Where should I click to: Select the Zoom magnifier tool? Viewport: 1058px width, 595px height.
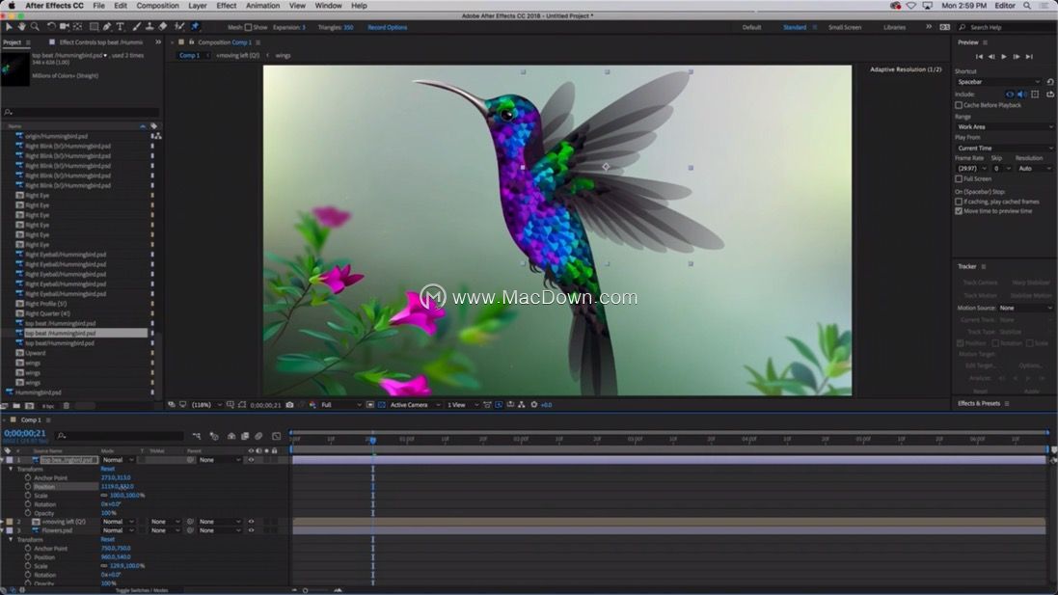(x=36, y=27)
